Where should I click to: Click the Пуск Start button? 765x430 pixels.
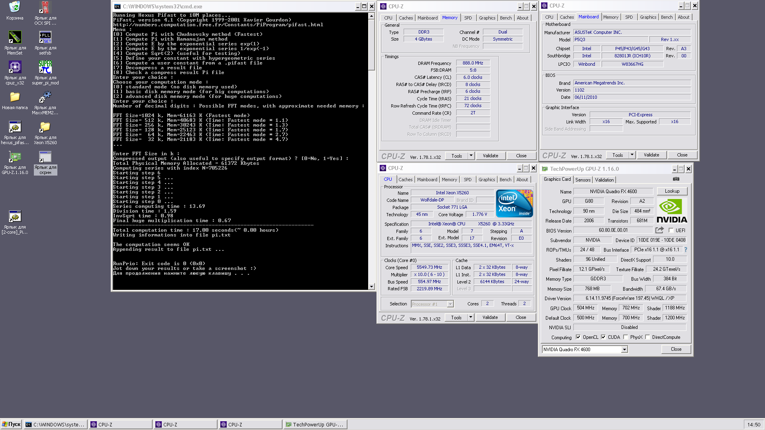[11, 424]
